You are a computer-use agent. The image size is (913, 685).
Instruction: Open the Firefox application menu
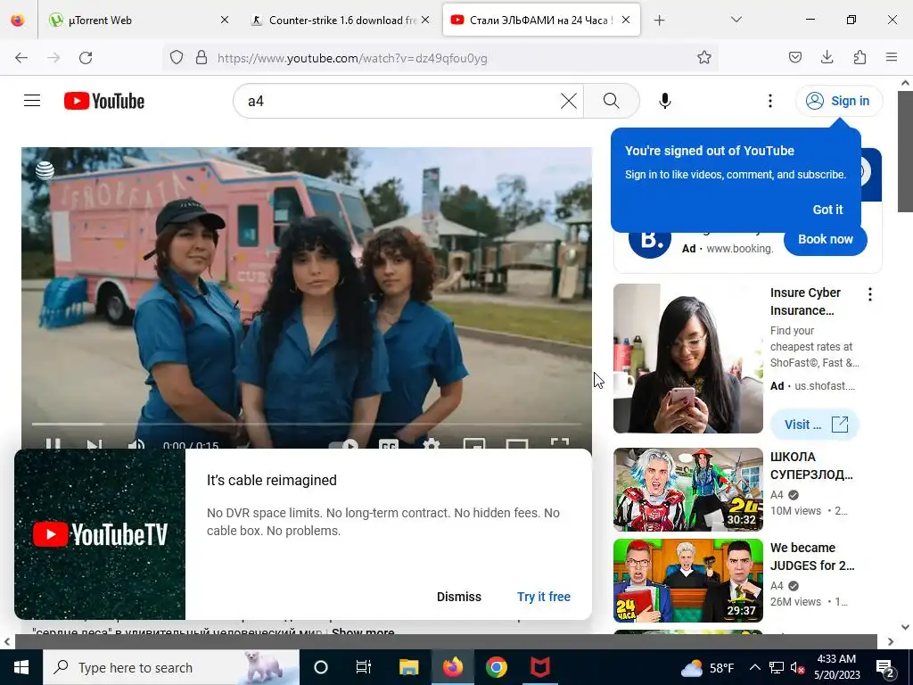tap(892, 58)
